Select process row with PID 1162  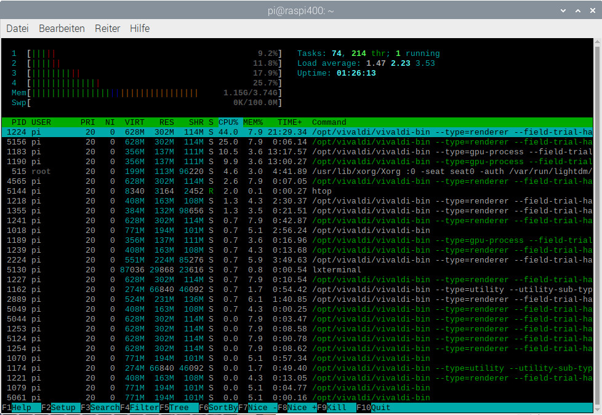[x=297, y=290]
